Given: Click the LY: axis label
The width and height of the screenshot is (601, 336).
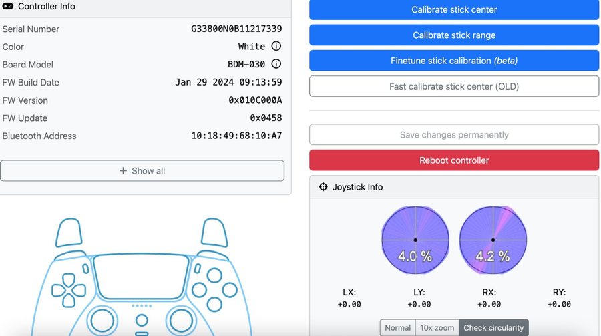Looking at the screenshot, I should 419,293.
